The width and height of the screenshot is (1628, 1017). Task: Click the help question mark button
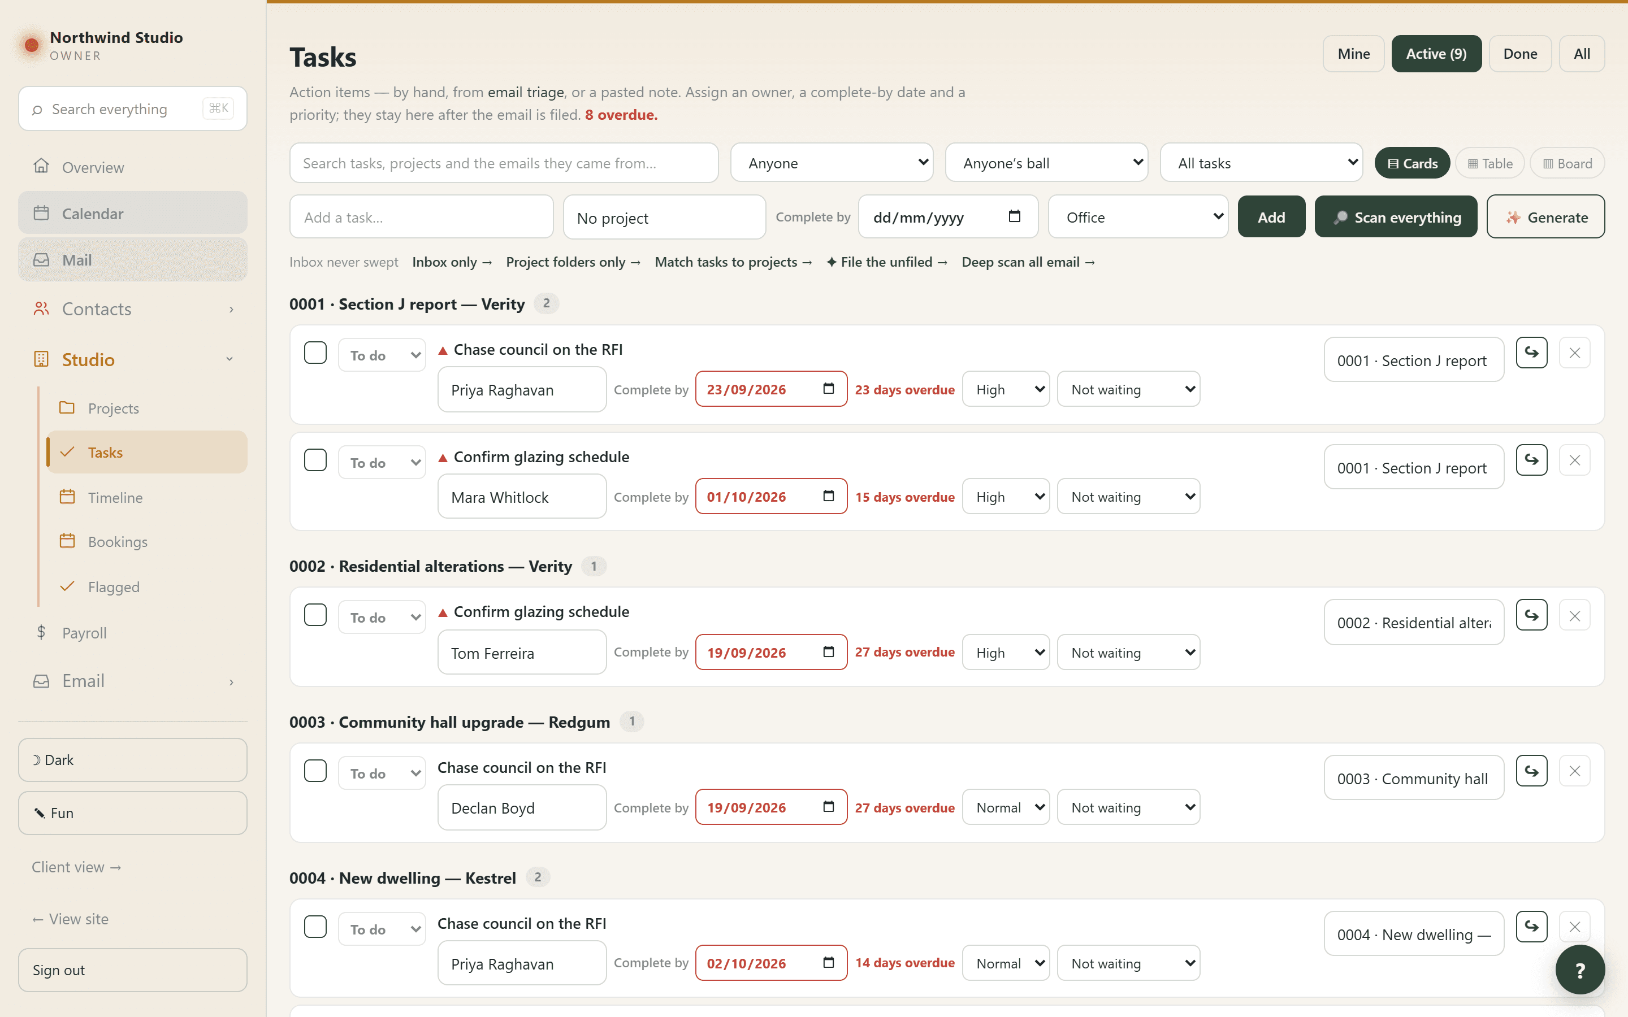[1579, 969]
